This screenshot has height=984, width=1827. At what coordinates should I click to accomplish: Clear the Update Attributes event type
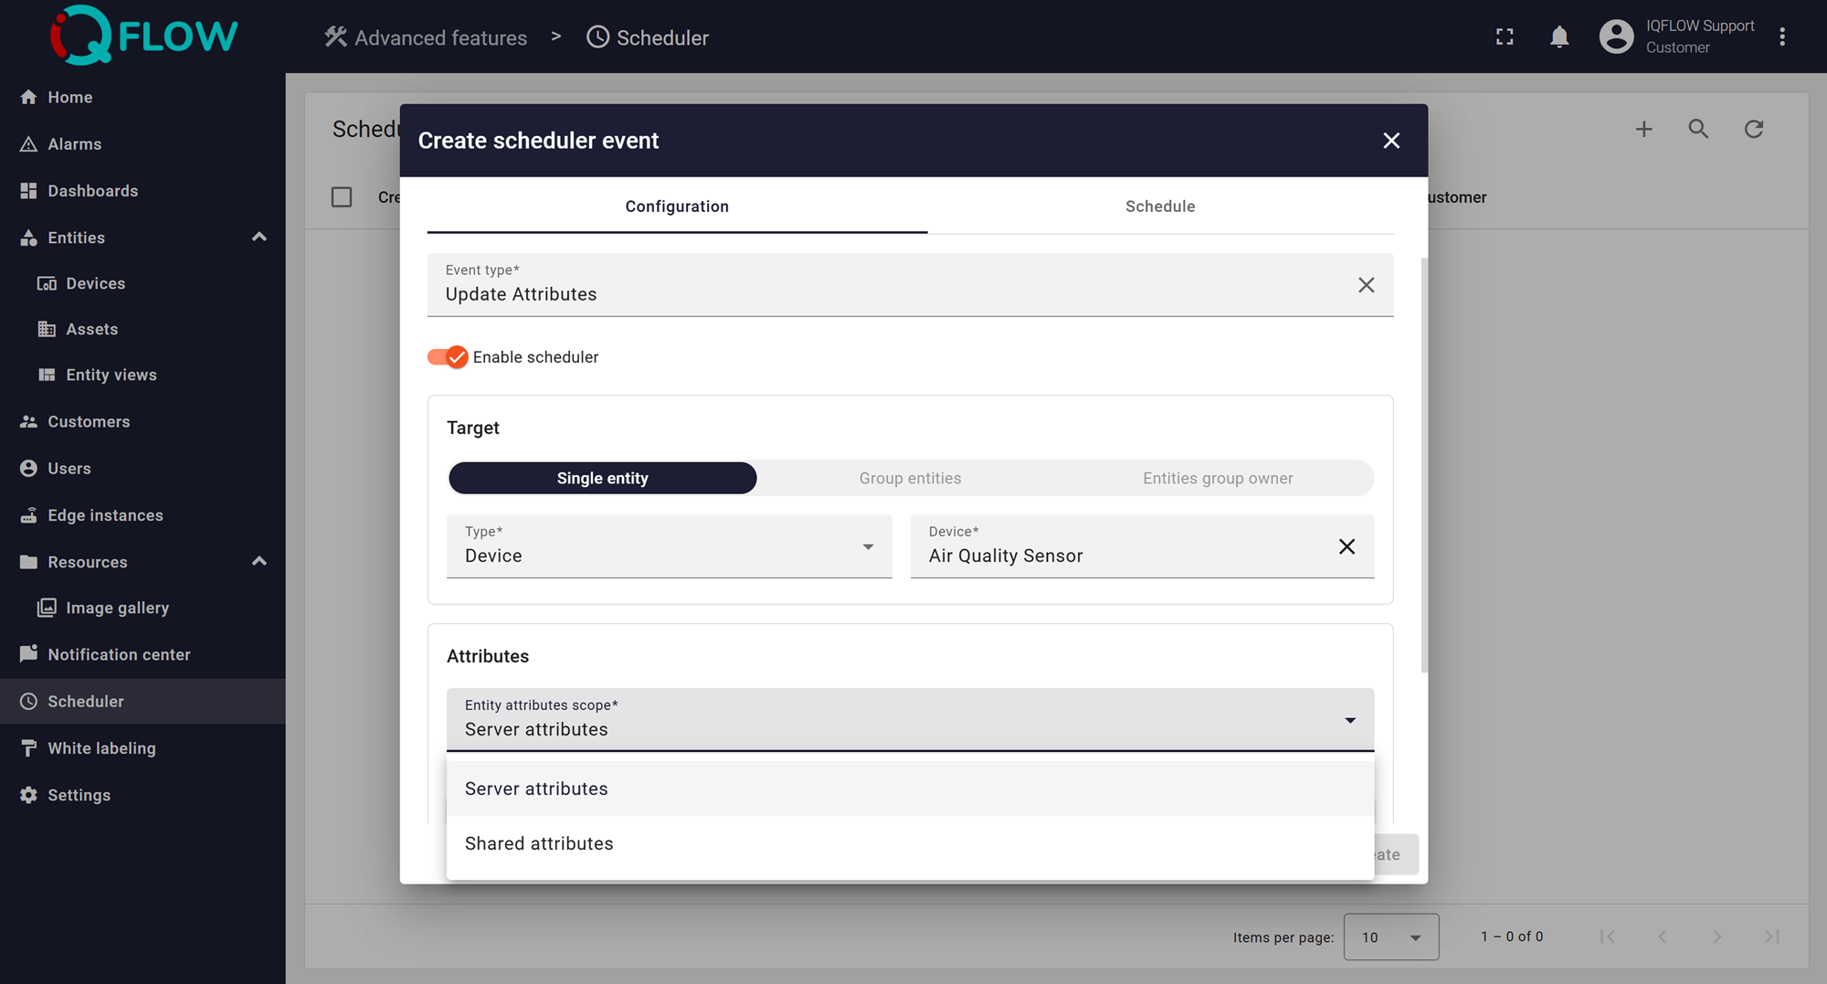(x=1366, y=285)
